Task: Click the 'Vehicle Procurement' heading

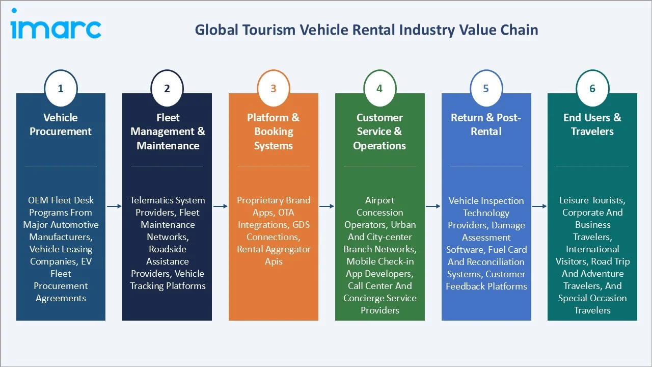Action: 61,124
